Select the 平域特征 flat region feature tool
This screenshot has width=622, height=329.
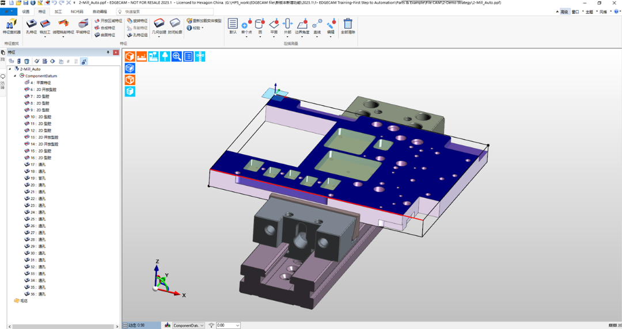coord(83,26)
